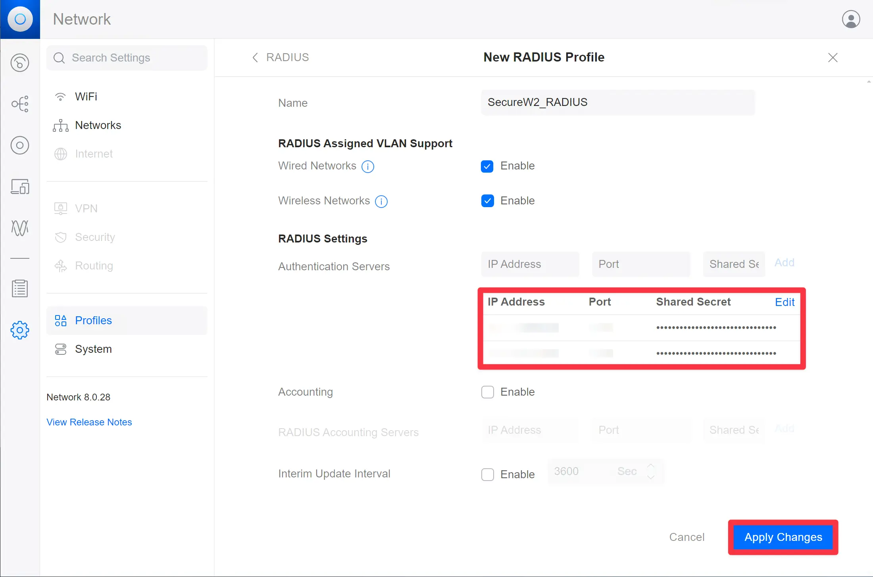Click the user account avatar icon
This screenshot has height=577, width=873.
[x=851, y=19]
